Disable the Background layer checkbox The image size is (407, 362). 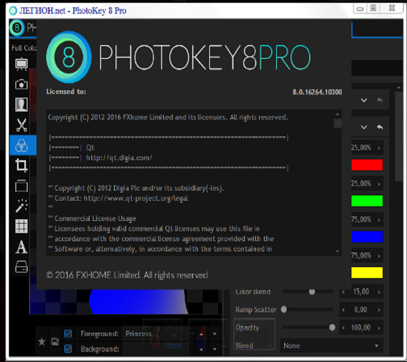click(68, 349)
